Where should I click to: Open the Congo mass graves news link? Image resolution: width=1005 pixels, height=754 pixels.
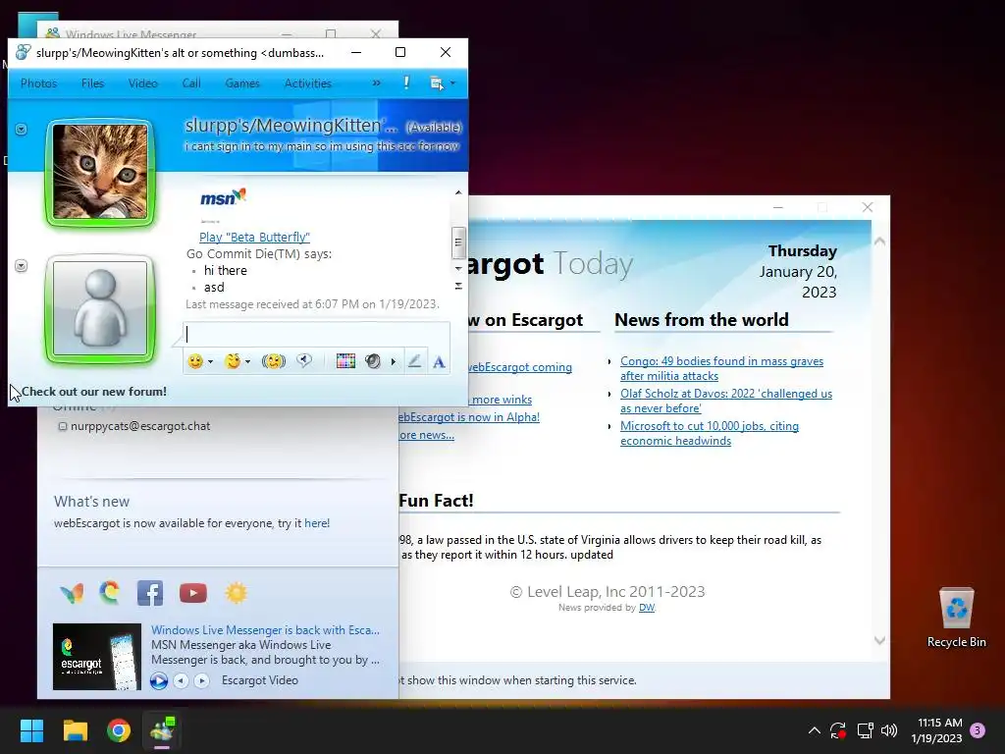coord(721,369)
